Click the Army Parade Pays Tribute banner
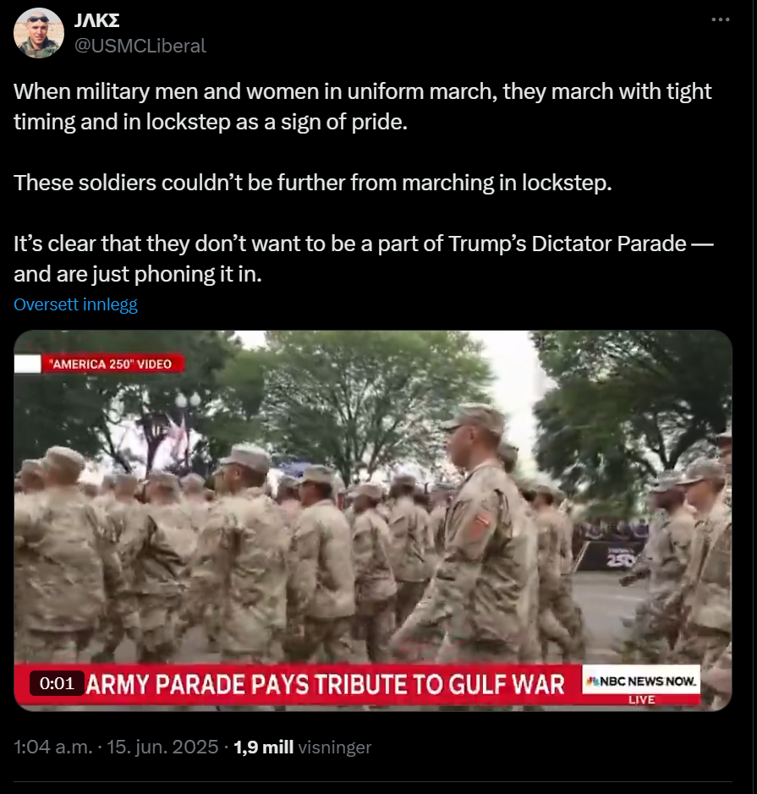The height and width of the screenshot is (794, 757). coord(325,685)
